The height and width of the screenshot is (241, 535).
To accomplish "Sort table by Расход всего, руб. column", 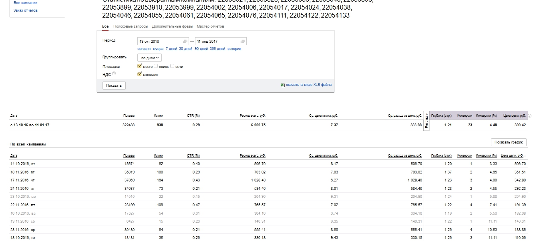I will 253,155.
